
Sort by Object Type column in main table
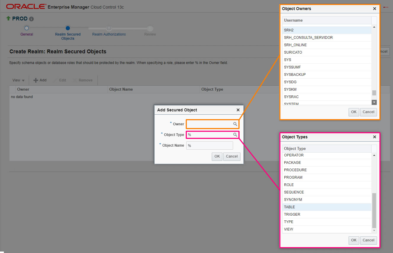pyautogui.click(x=240, y=89)
